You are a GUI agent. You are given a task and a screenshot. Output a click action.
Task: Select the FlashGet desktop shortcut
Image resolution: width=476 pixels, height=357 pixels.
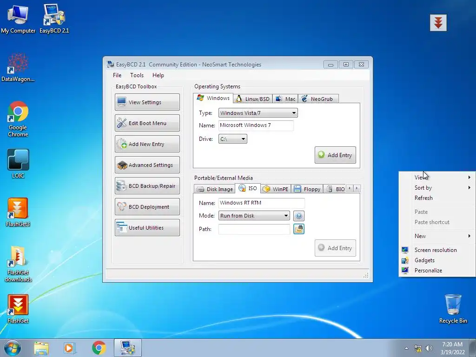18,309
